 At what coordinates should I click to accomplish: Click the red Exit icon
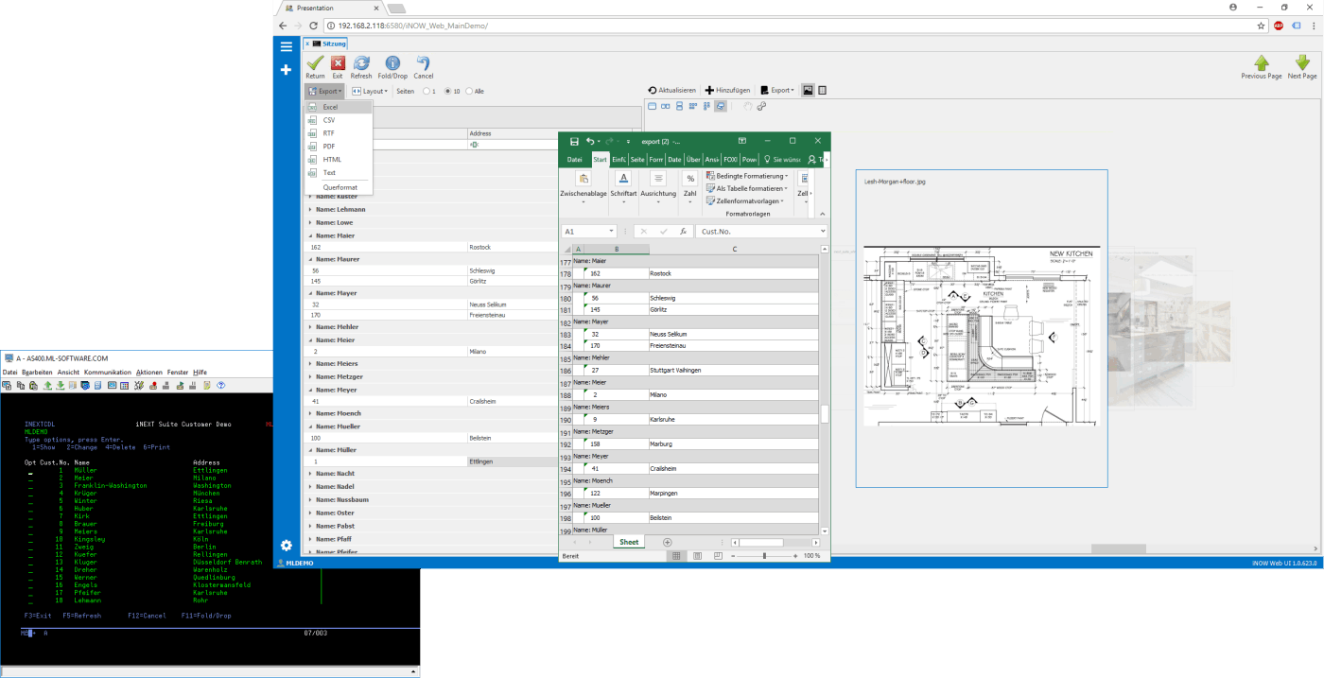(338, 62)
